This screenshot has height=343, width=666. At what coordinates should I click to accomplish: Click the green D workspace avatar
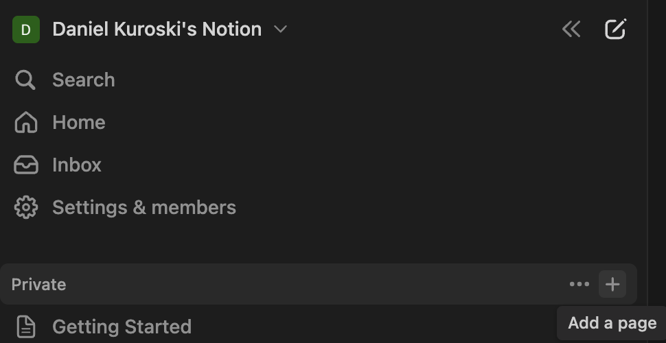pos(25,29)
